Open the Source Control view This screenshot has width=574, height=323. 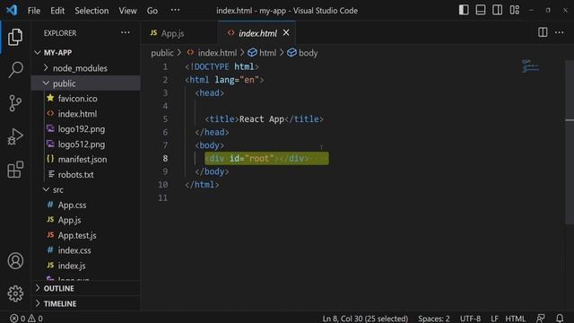15,103
